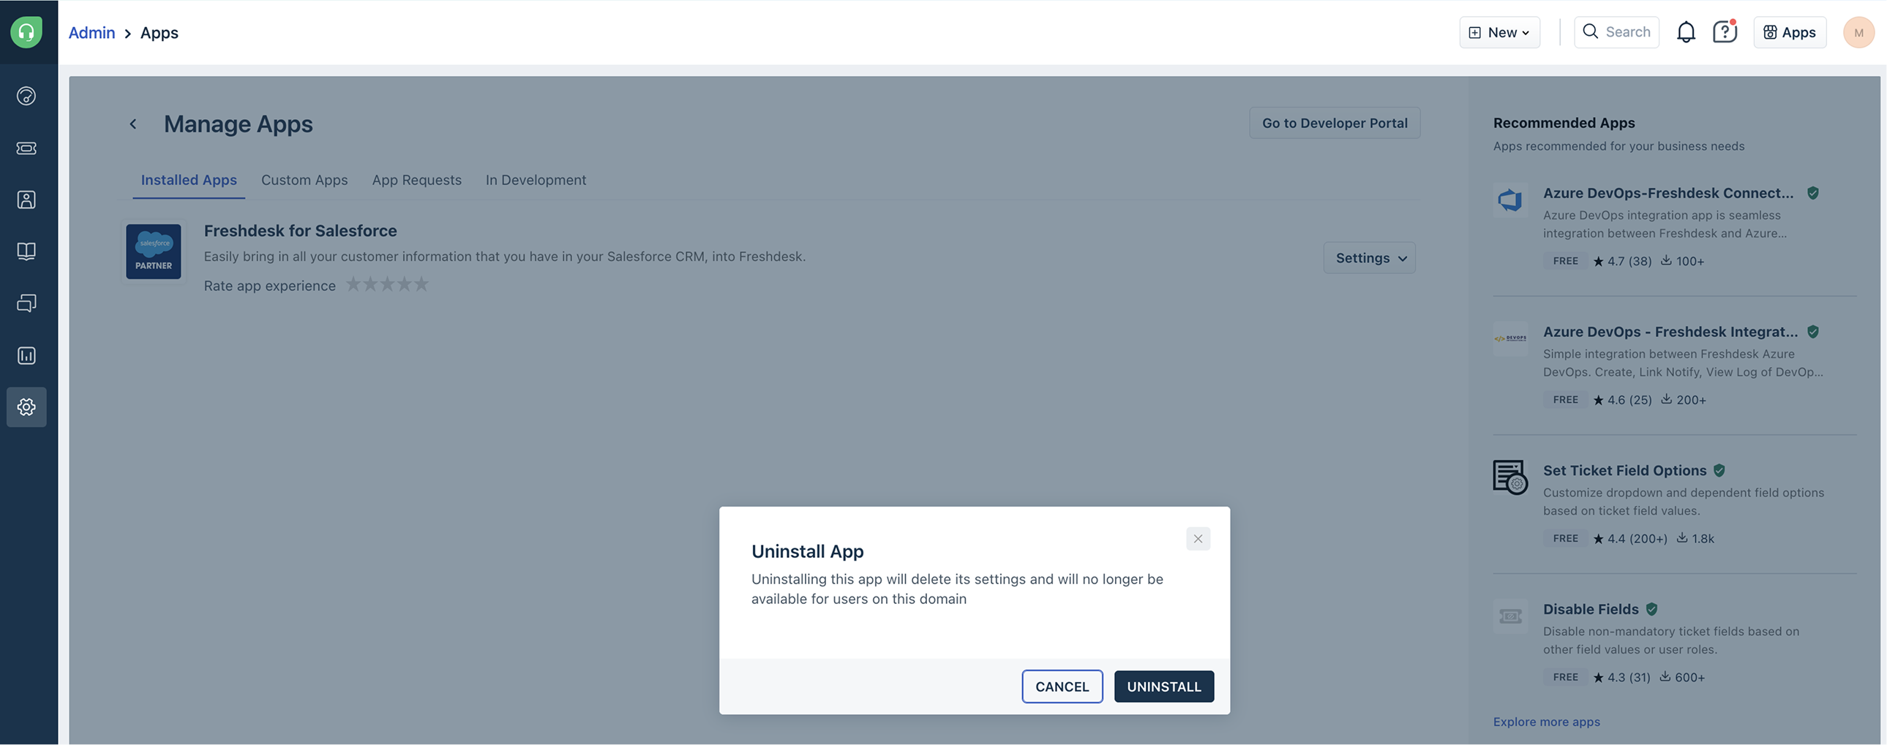Screen dimensions: 1887x745
Task: Open the Settings dropdown for Salesforce app
Action: (1369, 257)
